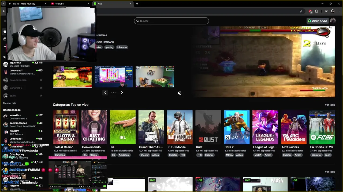Open the Kick sidebar hamburger menu

[x=5, y=21]
